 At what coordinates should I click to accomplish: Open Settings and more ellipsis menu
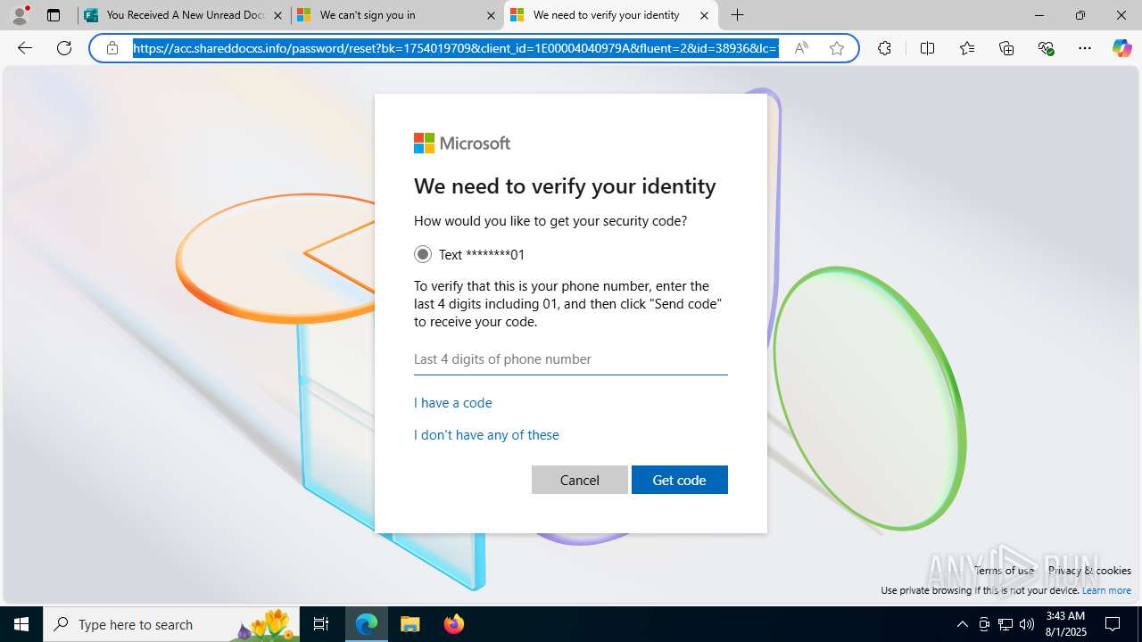[x=1085, y=48]
